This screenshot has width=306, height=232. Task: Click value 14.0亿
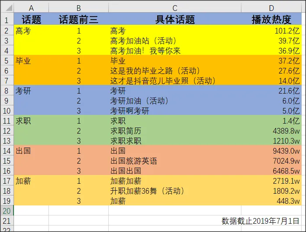click(x=289, y=81)
